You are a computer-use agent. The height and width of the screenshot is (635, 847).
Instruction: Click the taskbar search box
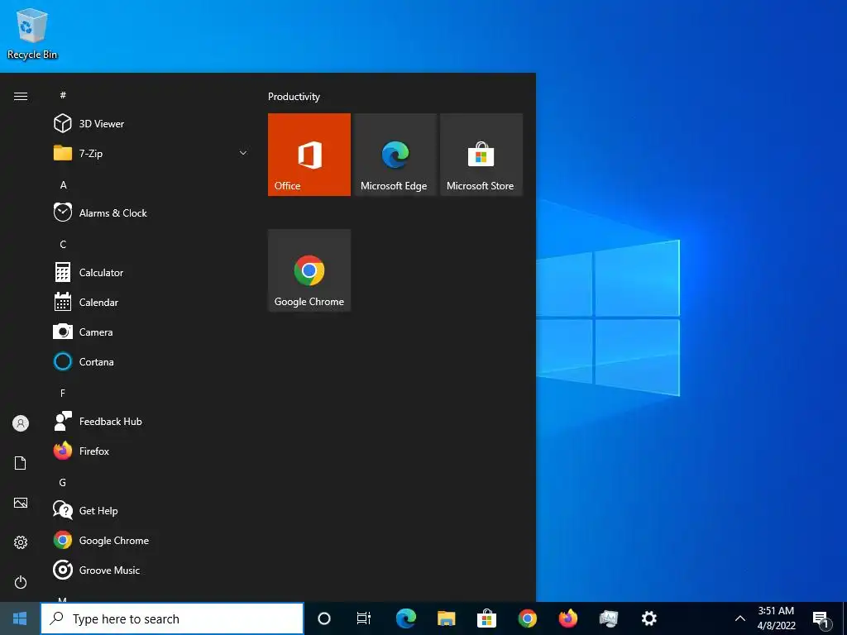pyautogui.click(x=172, y=618)
